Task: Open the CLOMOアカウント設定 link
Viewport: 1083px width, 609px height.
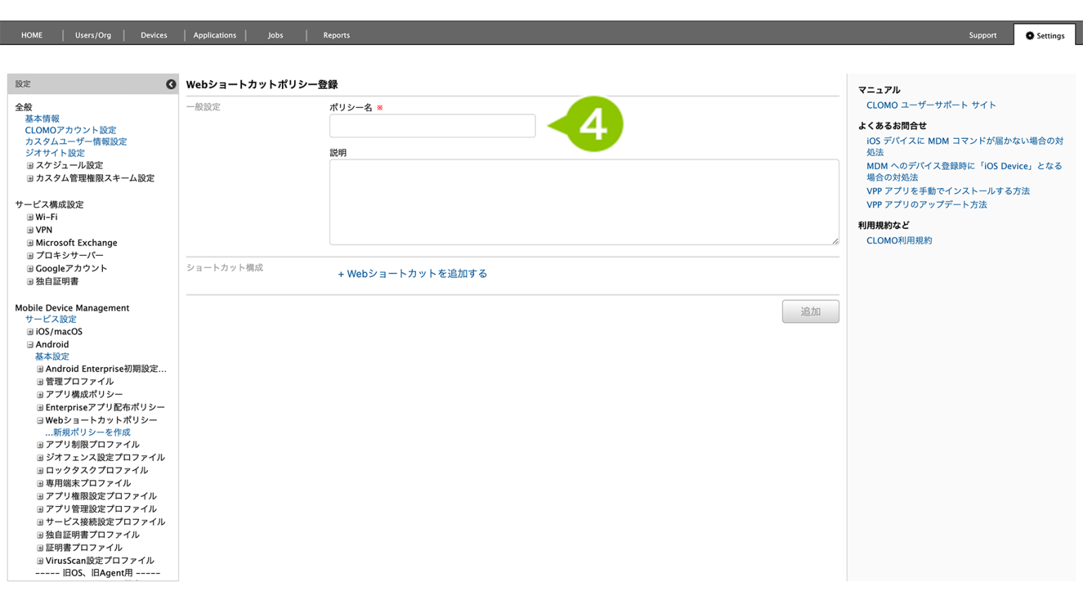Action: pos(71,130)
